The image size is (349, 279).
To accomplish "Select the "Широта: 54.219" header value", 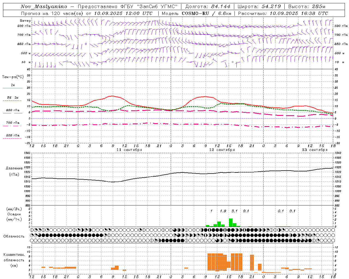I will [259, 7].
